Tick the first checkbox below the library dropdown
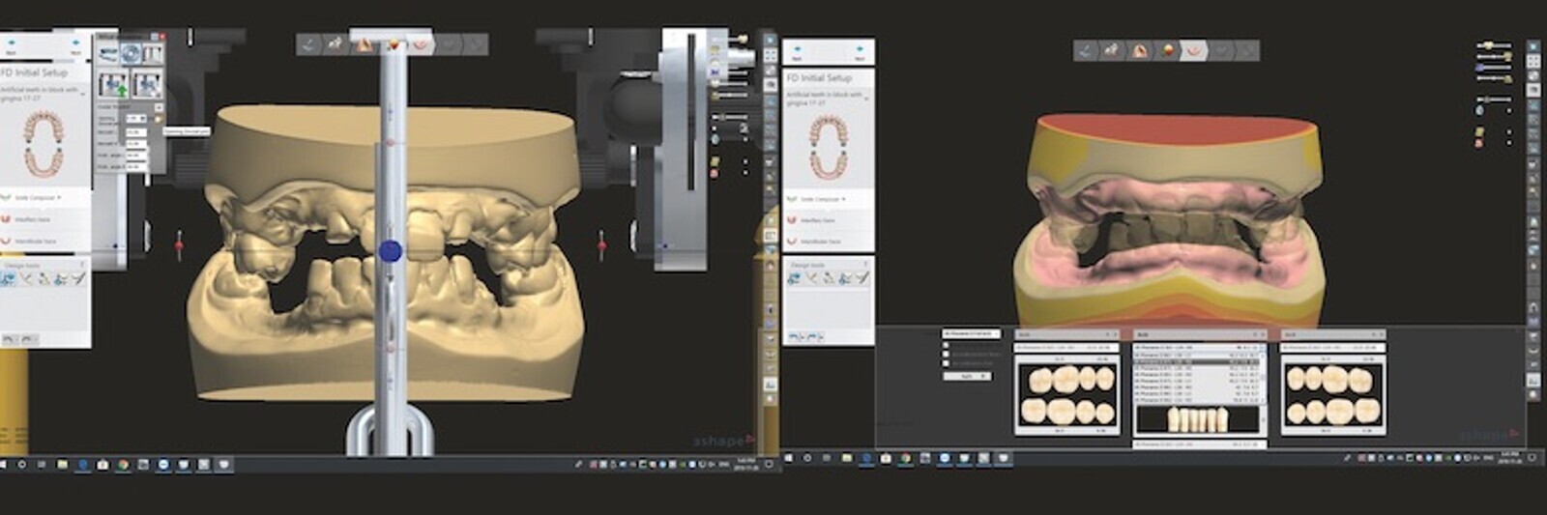The image size is (1547, 515). click(947, 346)
